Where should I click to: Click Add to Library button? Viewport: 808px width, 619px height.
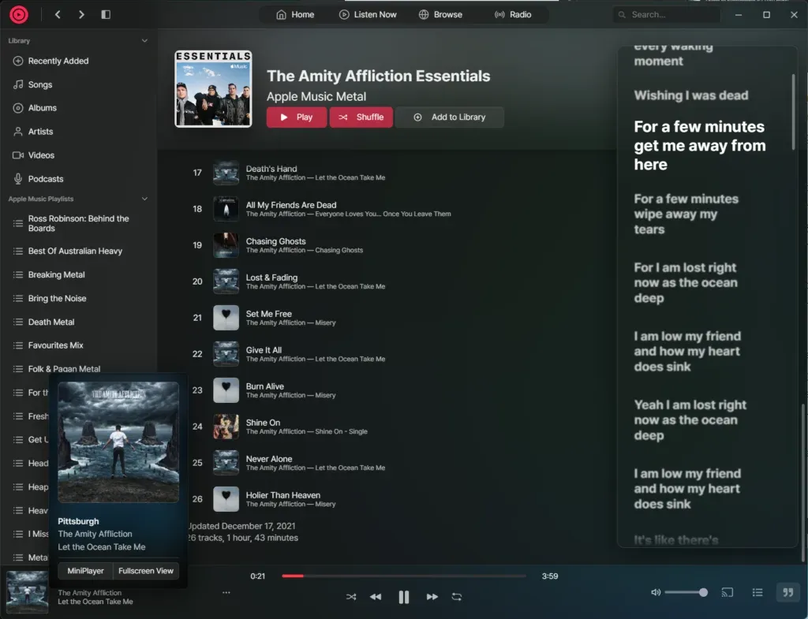pyautogui.click(x=449, y=117)
